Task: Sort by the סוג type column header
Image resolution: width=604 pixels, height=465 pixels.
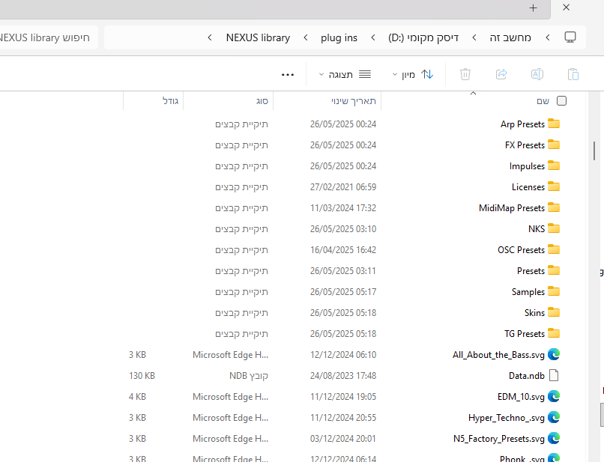Action: (x=262, y=101)
